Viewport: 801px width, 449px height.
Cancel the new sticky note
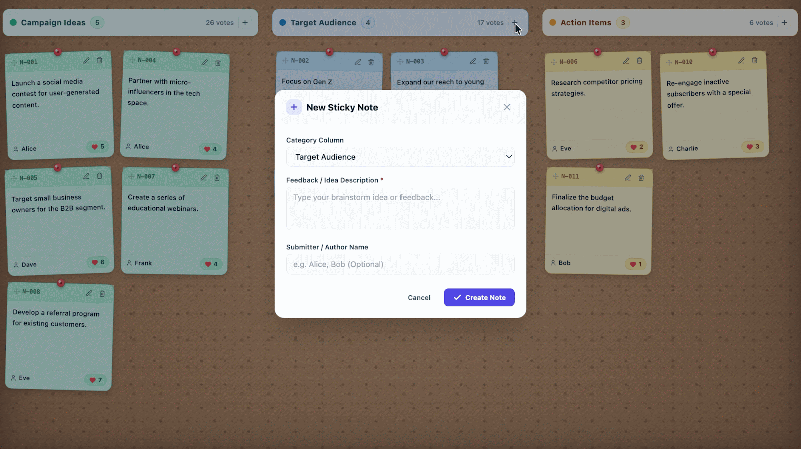(419, 298)
